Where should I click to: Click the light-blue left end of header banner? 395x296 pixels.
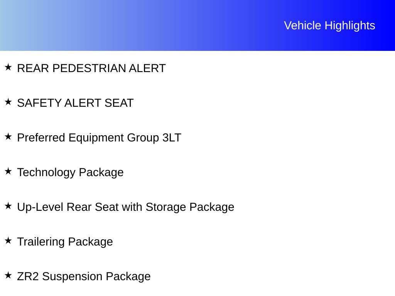point(15,25)
